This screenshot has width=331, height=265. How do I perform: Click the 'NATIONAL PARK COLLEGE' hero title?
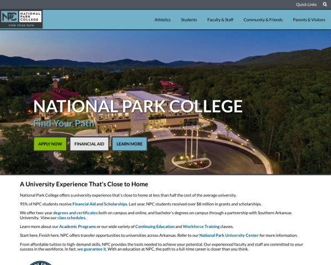[x=138, y=107]
